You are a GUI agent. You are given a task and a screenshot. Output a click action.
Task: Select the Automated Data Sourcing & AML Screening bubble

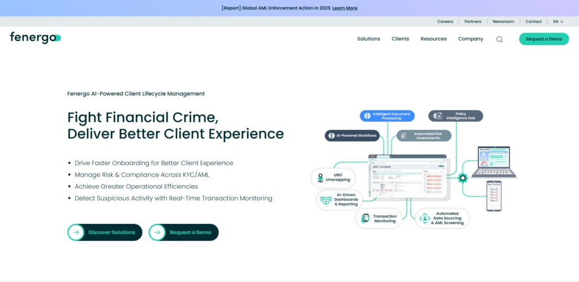click(442, 218)
